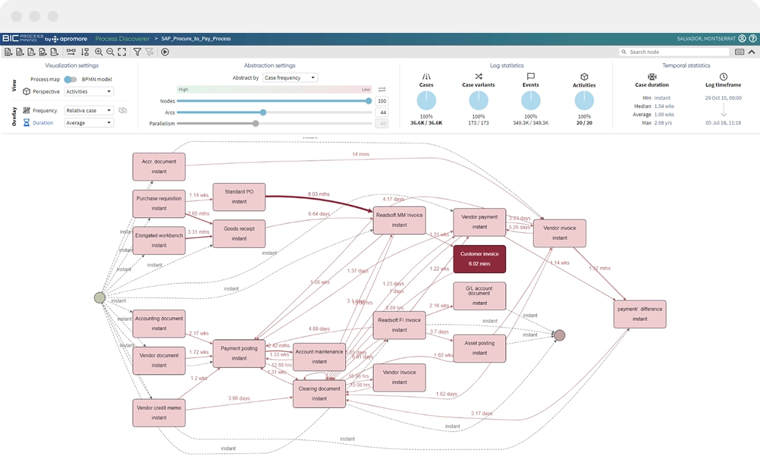
Task: Click the brown end event circle
Action: coord(559,335)
